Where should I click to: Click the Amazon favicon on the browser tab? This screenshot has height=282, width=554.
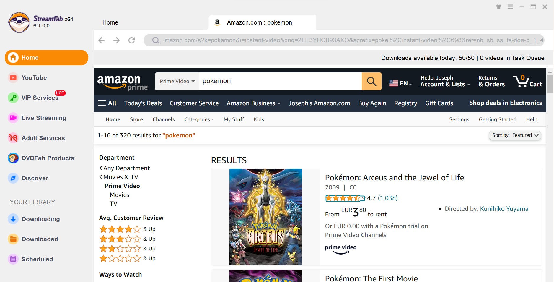pos(217,22)
